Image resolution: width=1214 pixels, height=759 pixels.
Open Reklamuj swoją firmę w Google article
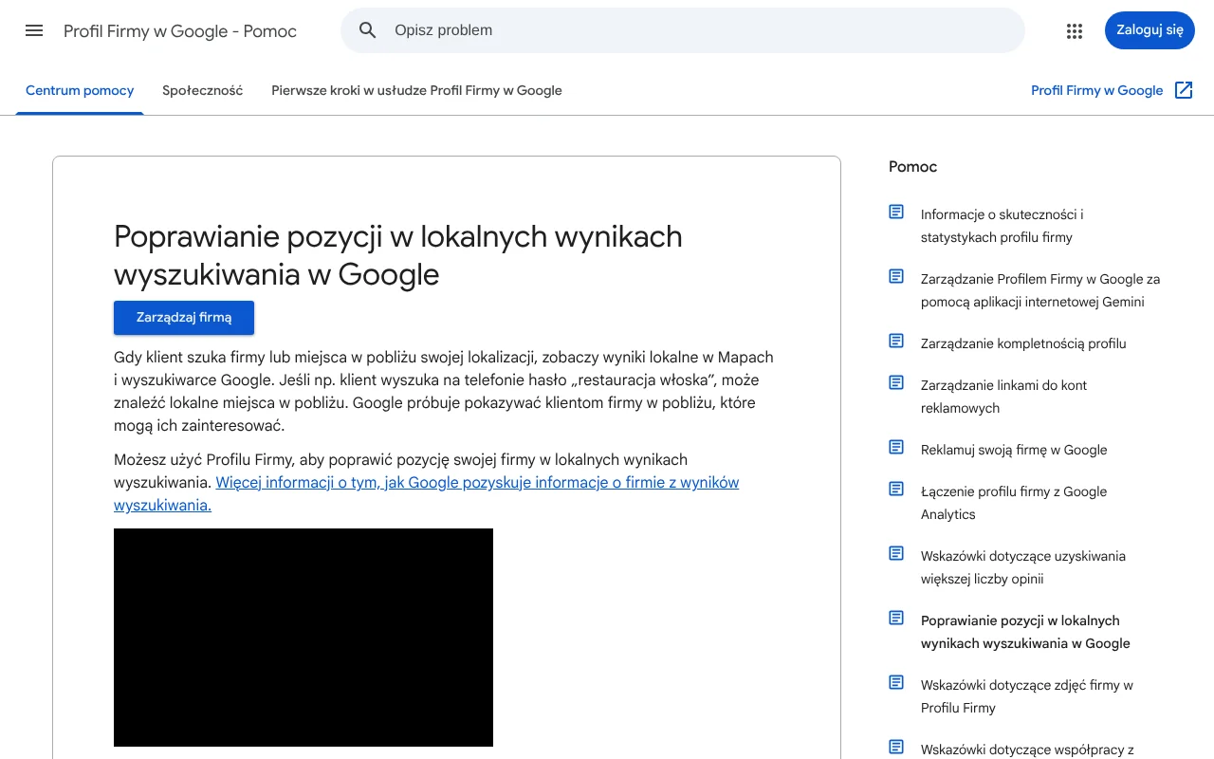1014,450
